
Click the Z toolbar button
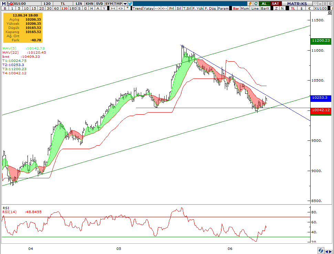(276, 8)
